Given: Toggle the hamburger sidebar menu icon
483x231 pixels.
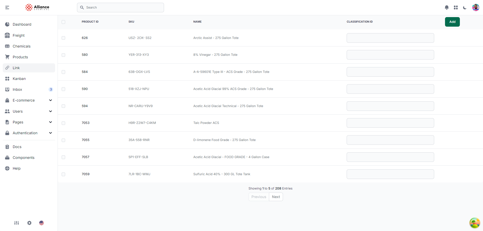Looking at the screenshot, I should (7, 8).
